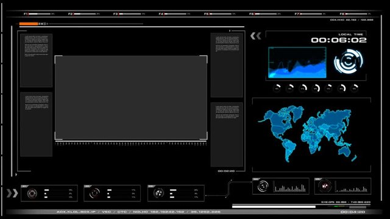Adjust the F4 slider
This screenshot has width=390, height=219.
coord(175,14)
